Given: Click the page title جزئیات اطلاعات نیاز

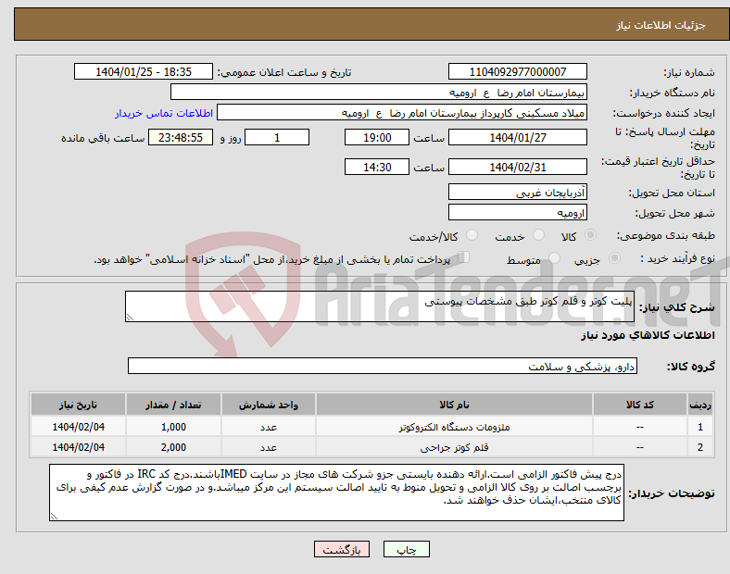Looking at the screenshot, I should (x=661, y=25).
